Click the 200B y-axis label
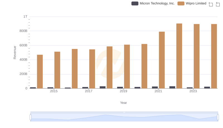This screenshot has height=128, width=223. coord(23,74)
